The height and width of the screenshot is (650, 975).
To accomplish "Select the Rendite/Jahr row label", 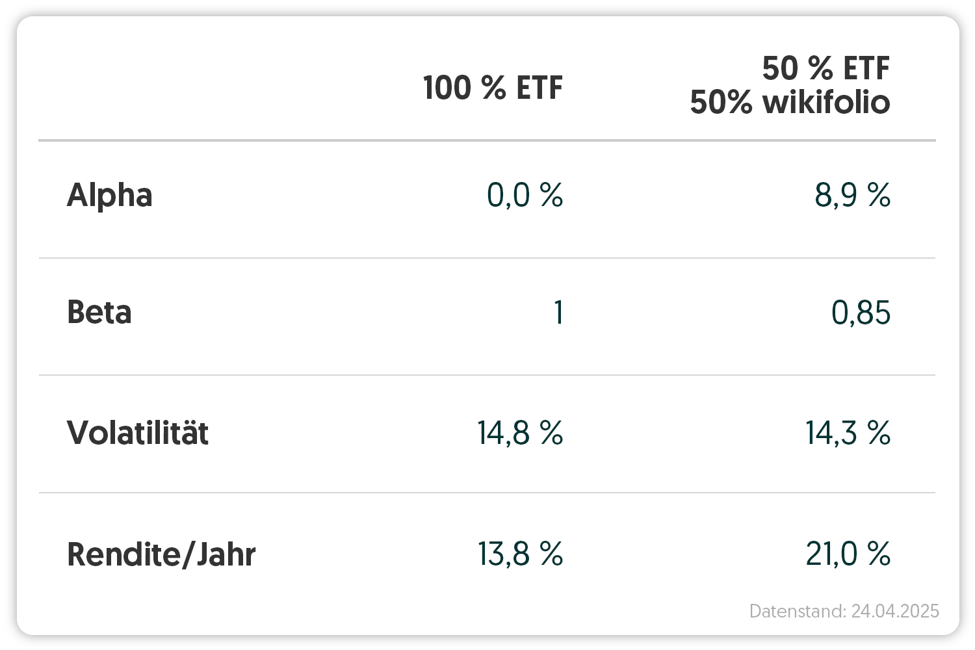I will tap(161, 554).
